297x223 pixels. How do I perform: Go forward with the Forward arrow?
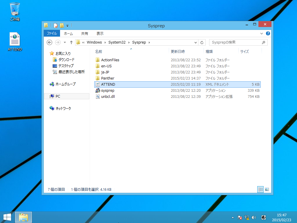coord(58,42)
